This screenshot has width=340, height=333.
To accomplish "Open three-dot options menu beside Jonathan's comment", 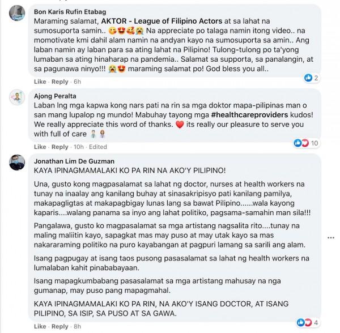I will point(331,238).
